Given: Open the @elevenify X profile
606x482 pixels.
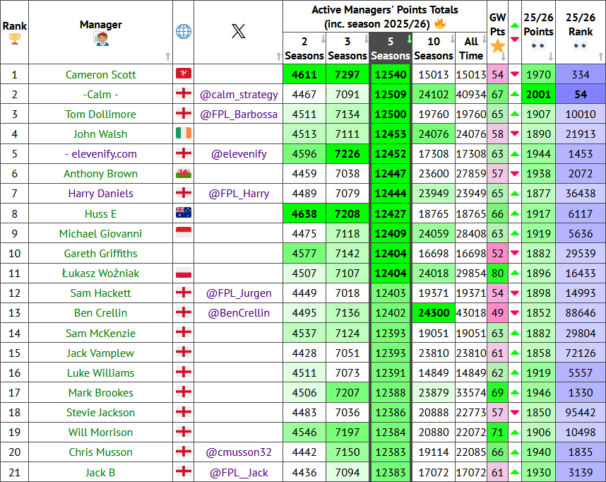Looking at the screenshot, I should click(x=239, y=154).
